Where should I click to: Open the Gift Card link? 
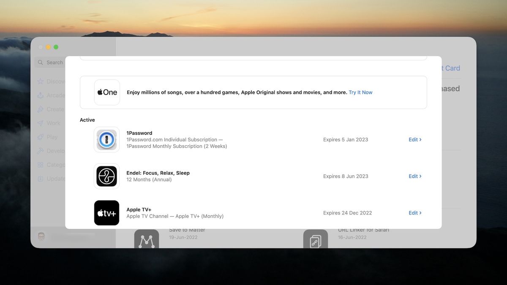450,68
